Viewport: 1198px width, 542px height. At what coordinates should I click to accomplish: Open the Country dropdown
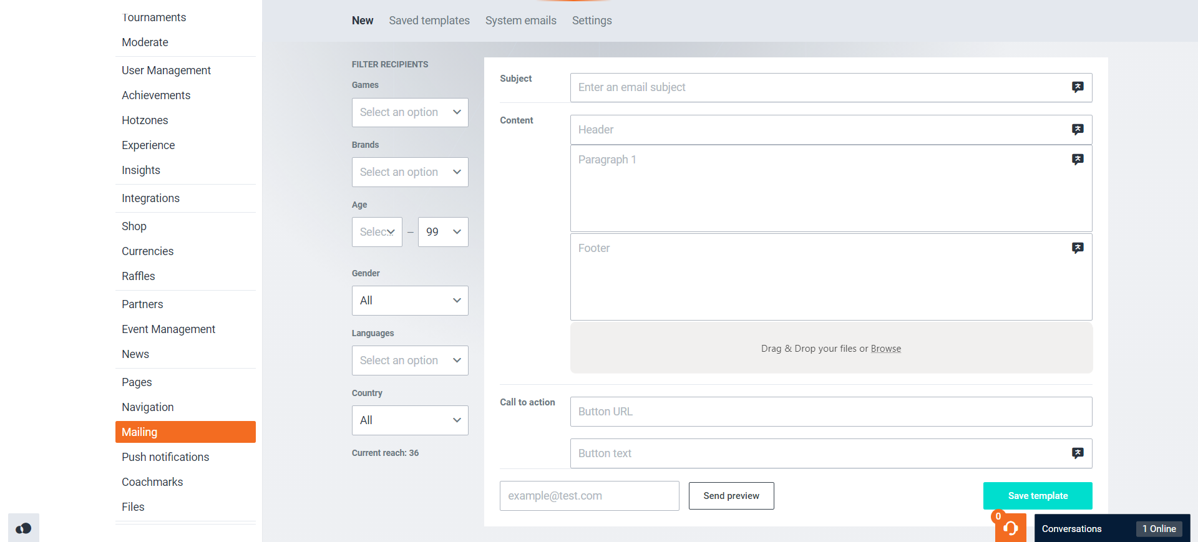pos(410,420)
